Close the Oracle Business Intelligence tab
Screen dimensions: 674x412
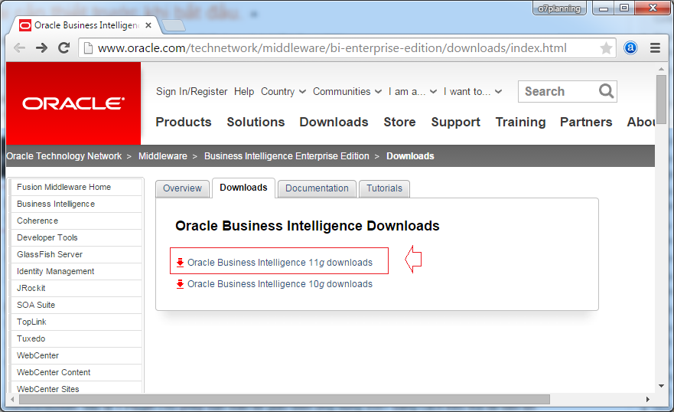(148, 25)
